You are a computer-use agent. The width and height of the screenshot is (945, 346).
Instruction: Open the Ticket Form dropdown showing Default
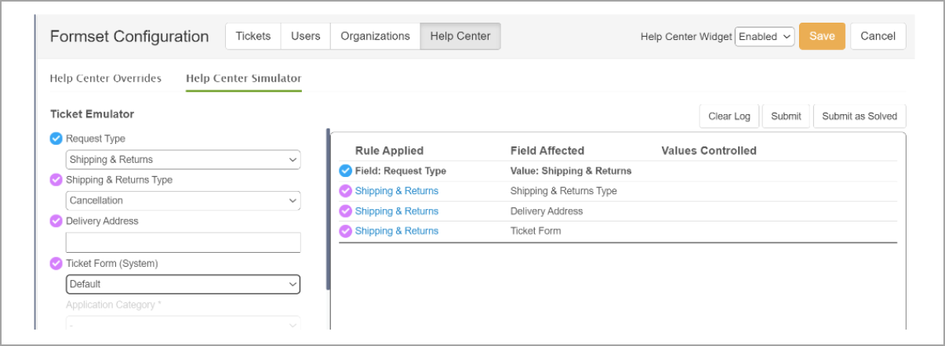tap(183, 284)
